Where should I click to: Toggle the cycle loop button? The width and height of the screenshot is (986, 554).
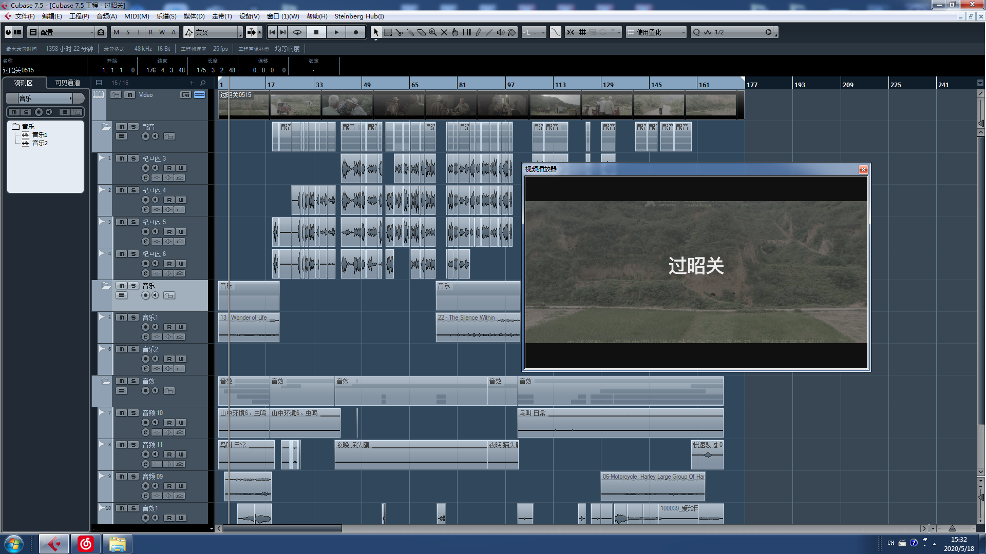click(297, 32)
